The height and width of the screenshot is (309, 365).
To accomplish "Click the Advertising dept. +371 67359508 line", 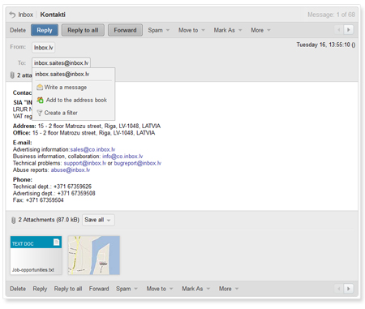I will click(x=54, y=193).
